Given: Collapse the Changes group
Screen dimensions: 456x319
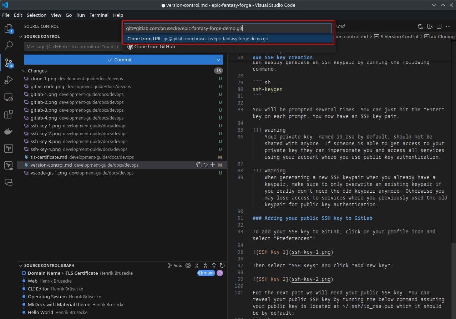Looking at the screenshot, I should [24, 71].
